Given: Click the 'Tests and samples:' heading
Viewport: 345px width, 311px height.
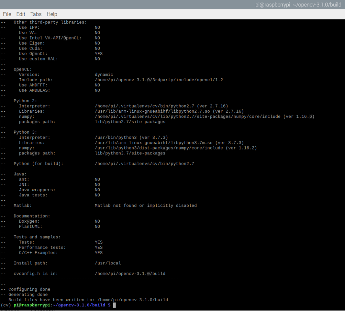Looking at the screenshot, I should click(37, 237).
